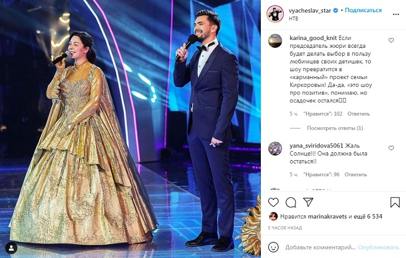Reply to yana_sviridova5061 via Ответить
406x258 pixels.
355,175
